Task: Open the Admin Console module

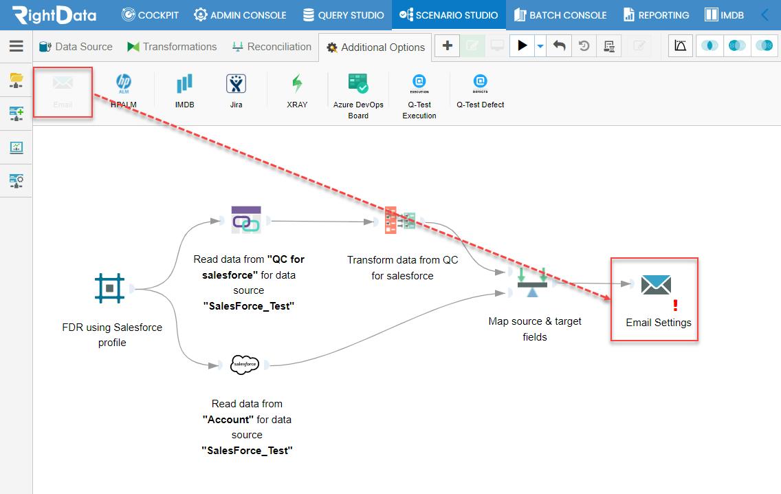Action: [240, 15]
